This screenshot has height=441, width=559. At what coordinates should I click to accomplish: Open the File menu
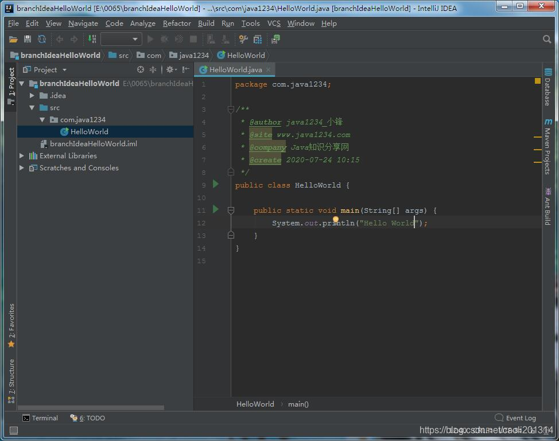[x=13, y=24]
